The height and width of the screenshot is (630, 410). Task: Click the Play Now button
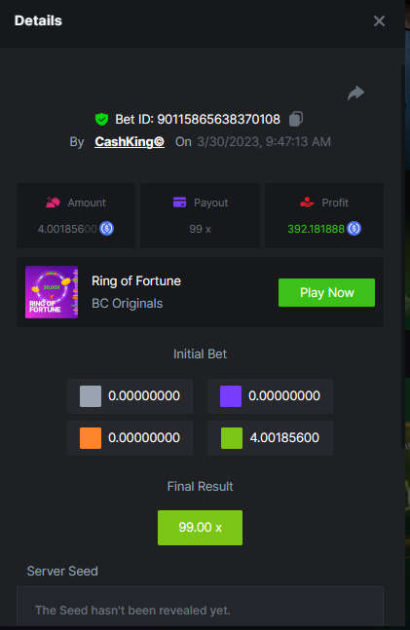pyautogui.click(x=327, y=292)
